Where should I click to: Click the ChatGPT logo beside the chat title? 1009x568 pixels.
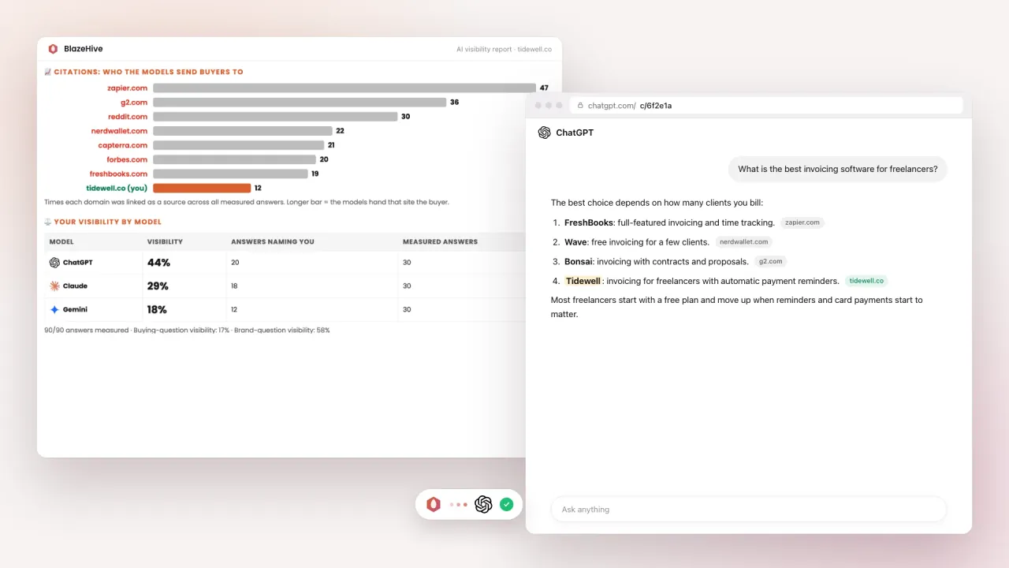point(545,133)
